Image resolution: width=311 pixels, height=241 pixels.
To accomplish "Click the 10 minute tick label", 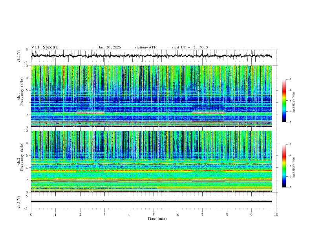I will 276,214.
